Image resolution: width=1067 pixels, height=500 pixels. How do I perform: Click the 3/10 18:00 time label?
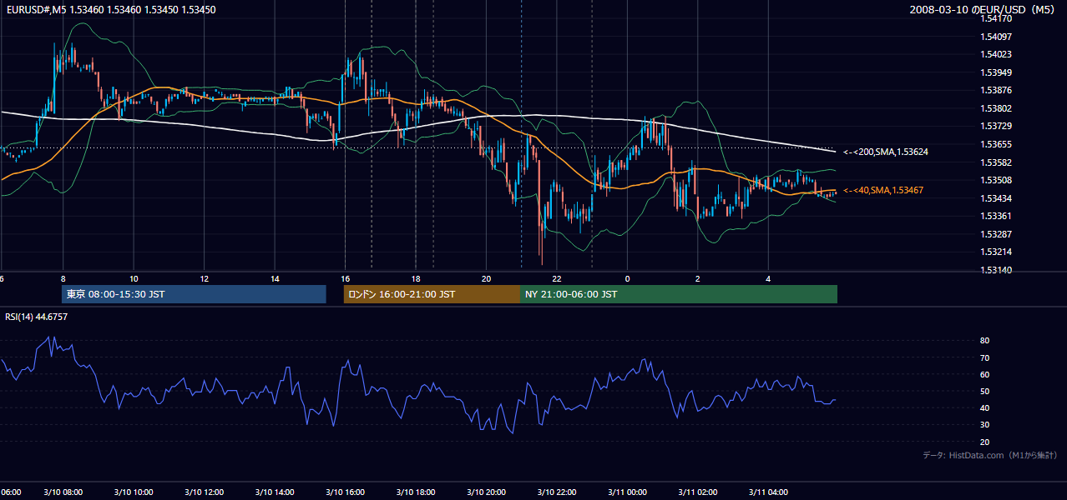tap(416, 492)
